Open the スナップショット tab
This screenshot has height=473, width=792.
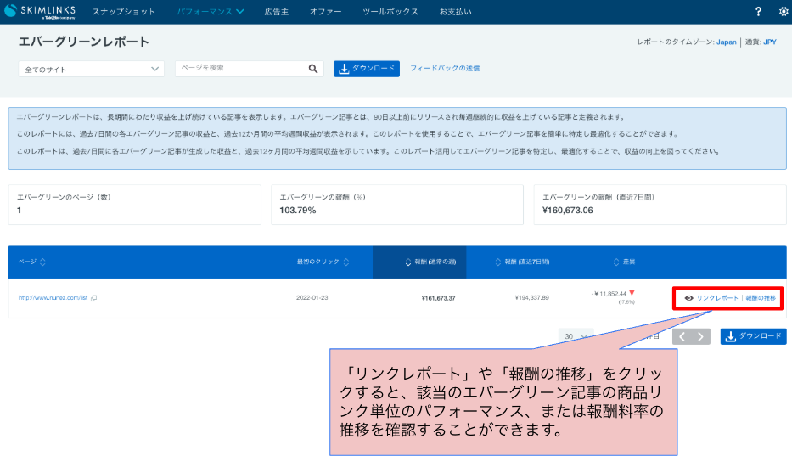click(124, 12)
